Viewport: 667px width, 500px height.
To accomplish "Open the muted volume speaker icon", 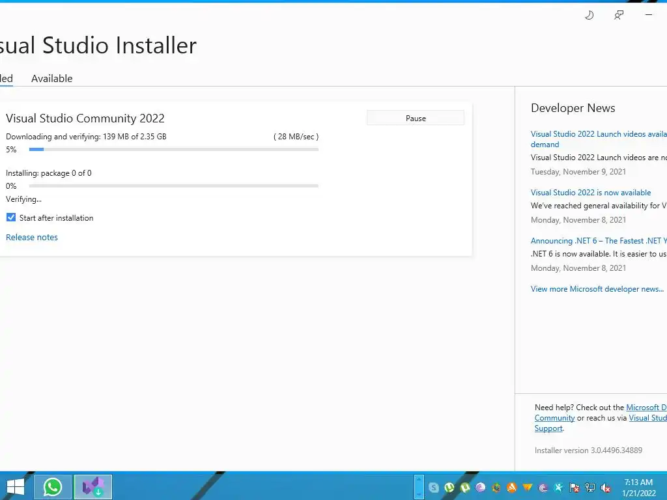I will [606, 488].
